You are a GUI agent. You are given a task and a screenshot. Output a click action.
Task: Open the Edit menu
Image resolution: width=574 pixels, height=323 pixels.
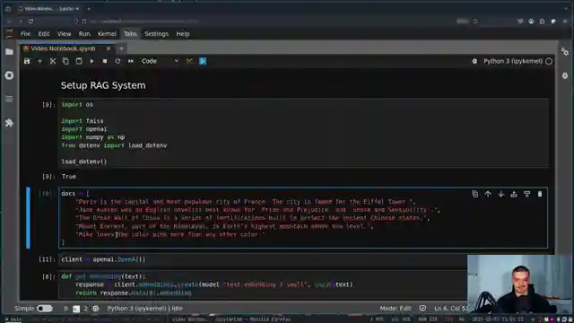coord(44,34)
